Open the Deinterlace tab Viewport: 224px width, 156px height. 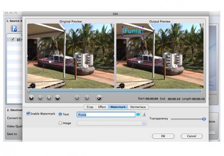pos(138,107)
